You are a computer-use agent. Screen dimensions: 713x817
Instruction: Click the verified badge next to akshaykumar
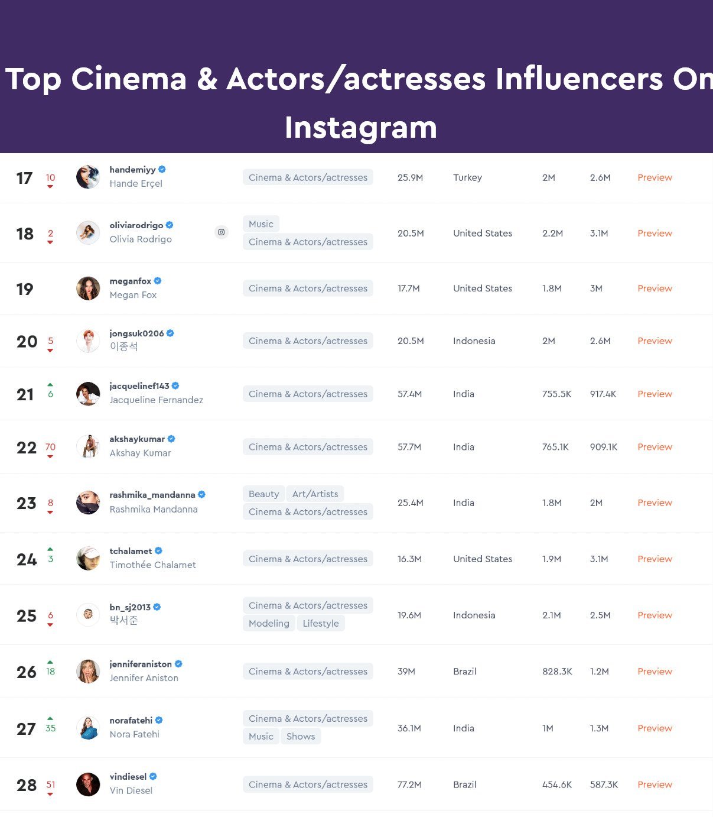click(x=171, y=439)
